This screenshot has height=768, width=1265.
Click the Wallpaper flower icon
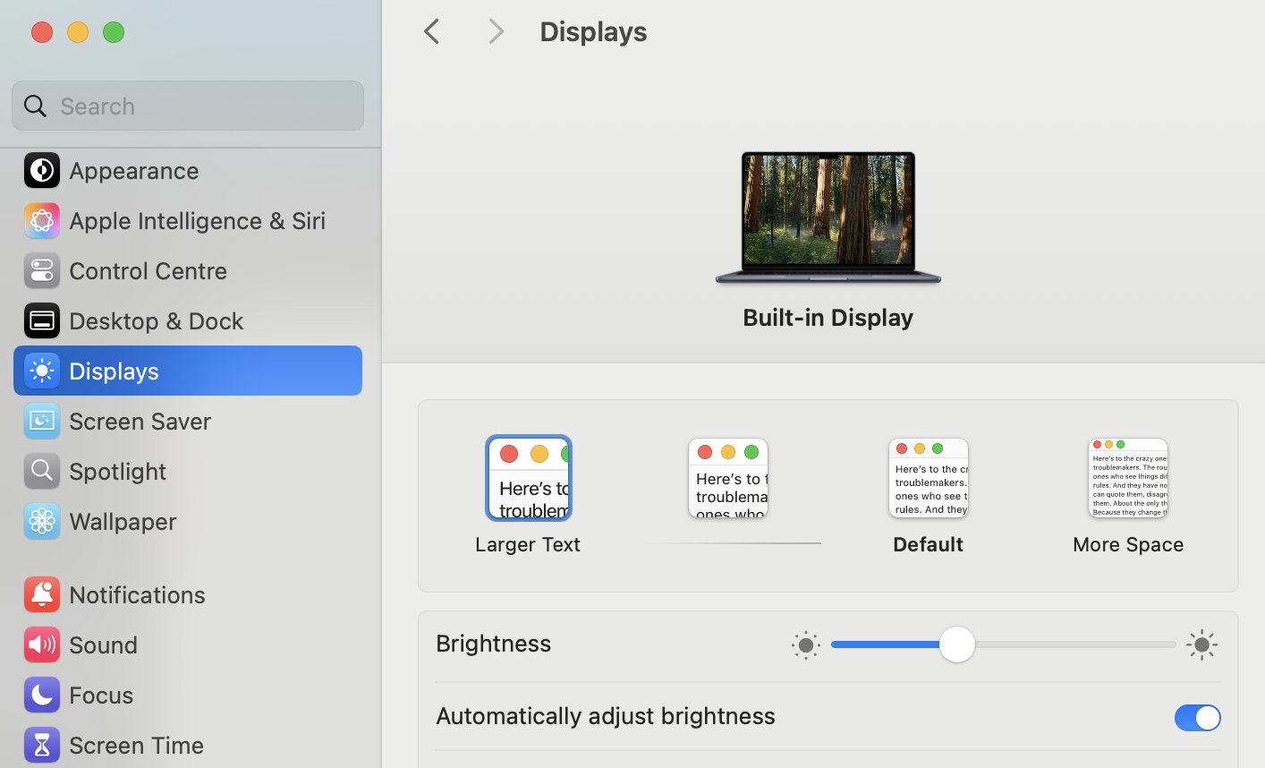coord(42,521)
